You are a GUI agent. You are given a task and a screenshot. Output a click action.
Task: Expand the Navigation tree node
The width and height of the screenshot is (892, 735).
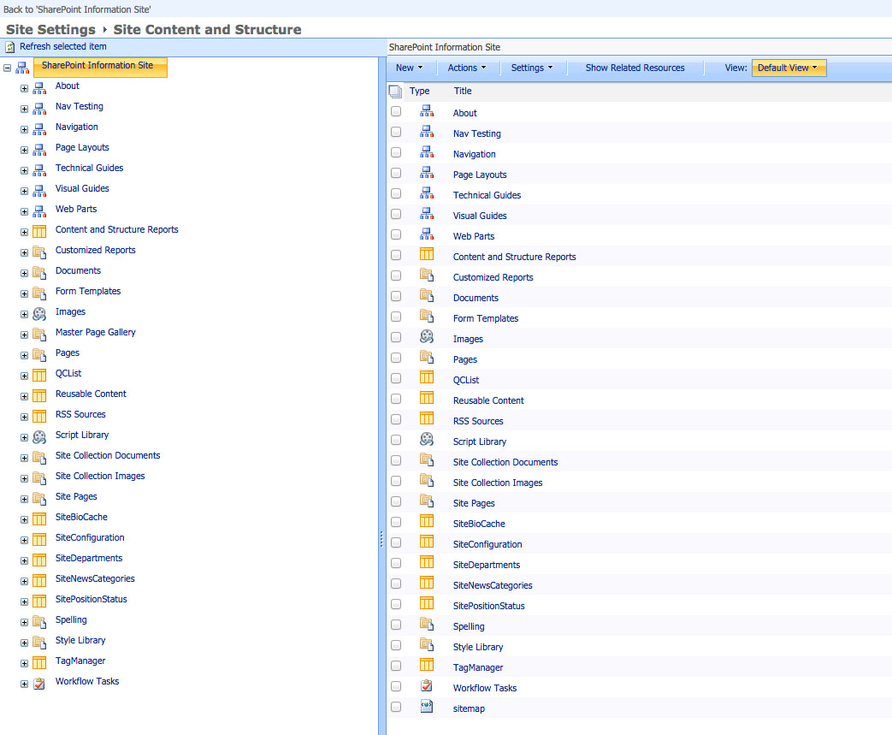tap(25, 130)
